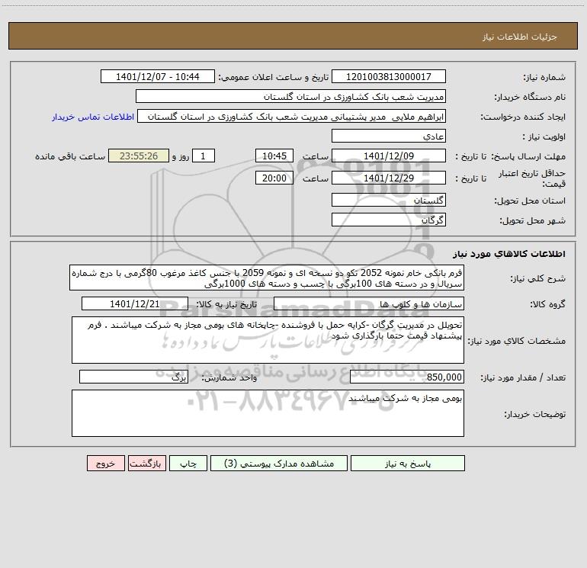
Task: Click the جزئیات اطلاعات نیاز header title
Action: (520, 37)
